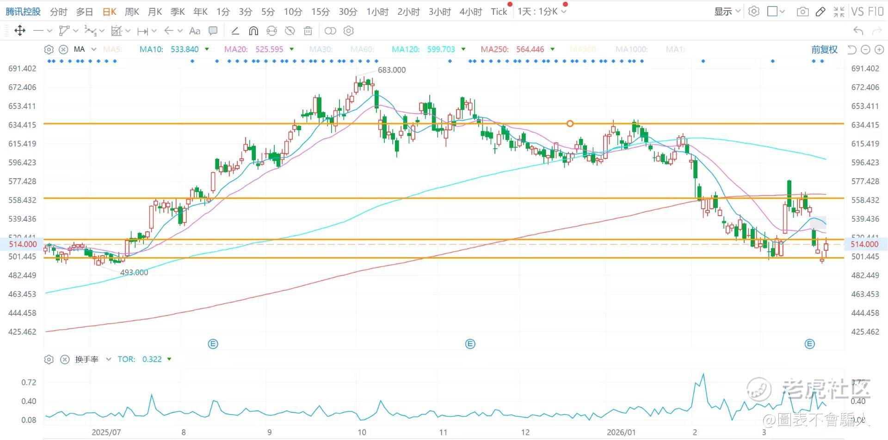Zoom out chart with minus circle
The width and height of the screenshot is (888, 440).
(x=866, y=49)
